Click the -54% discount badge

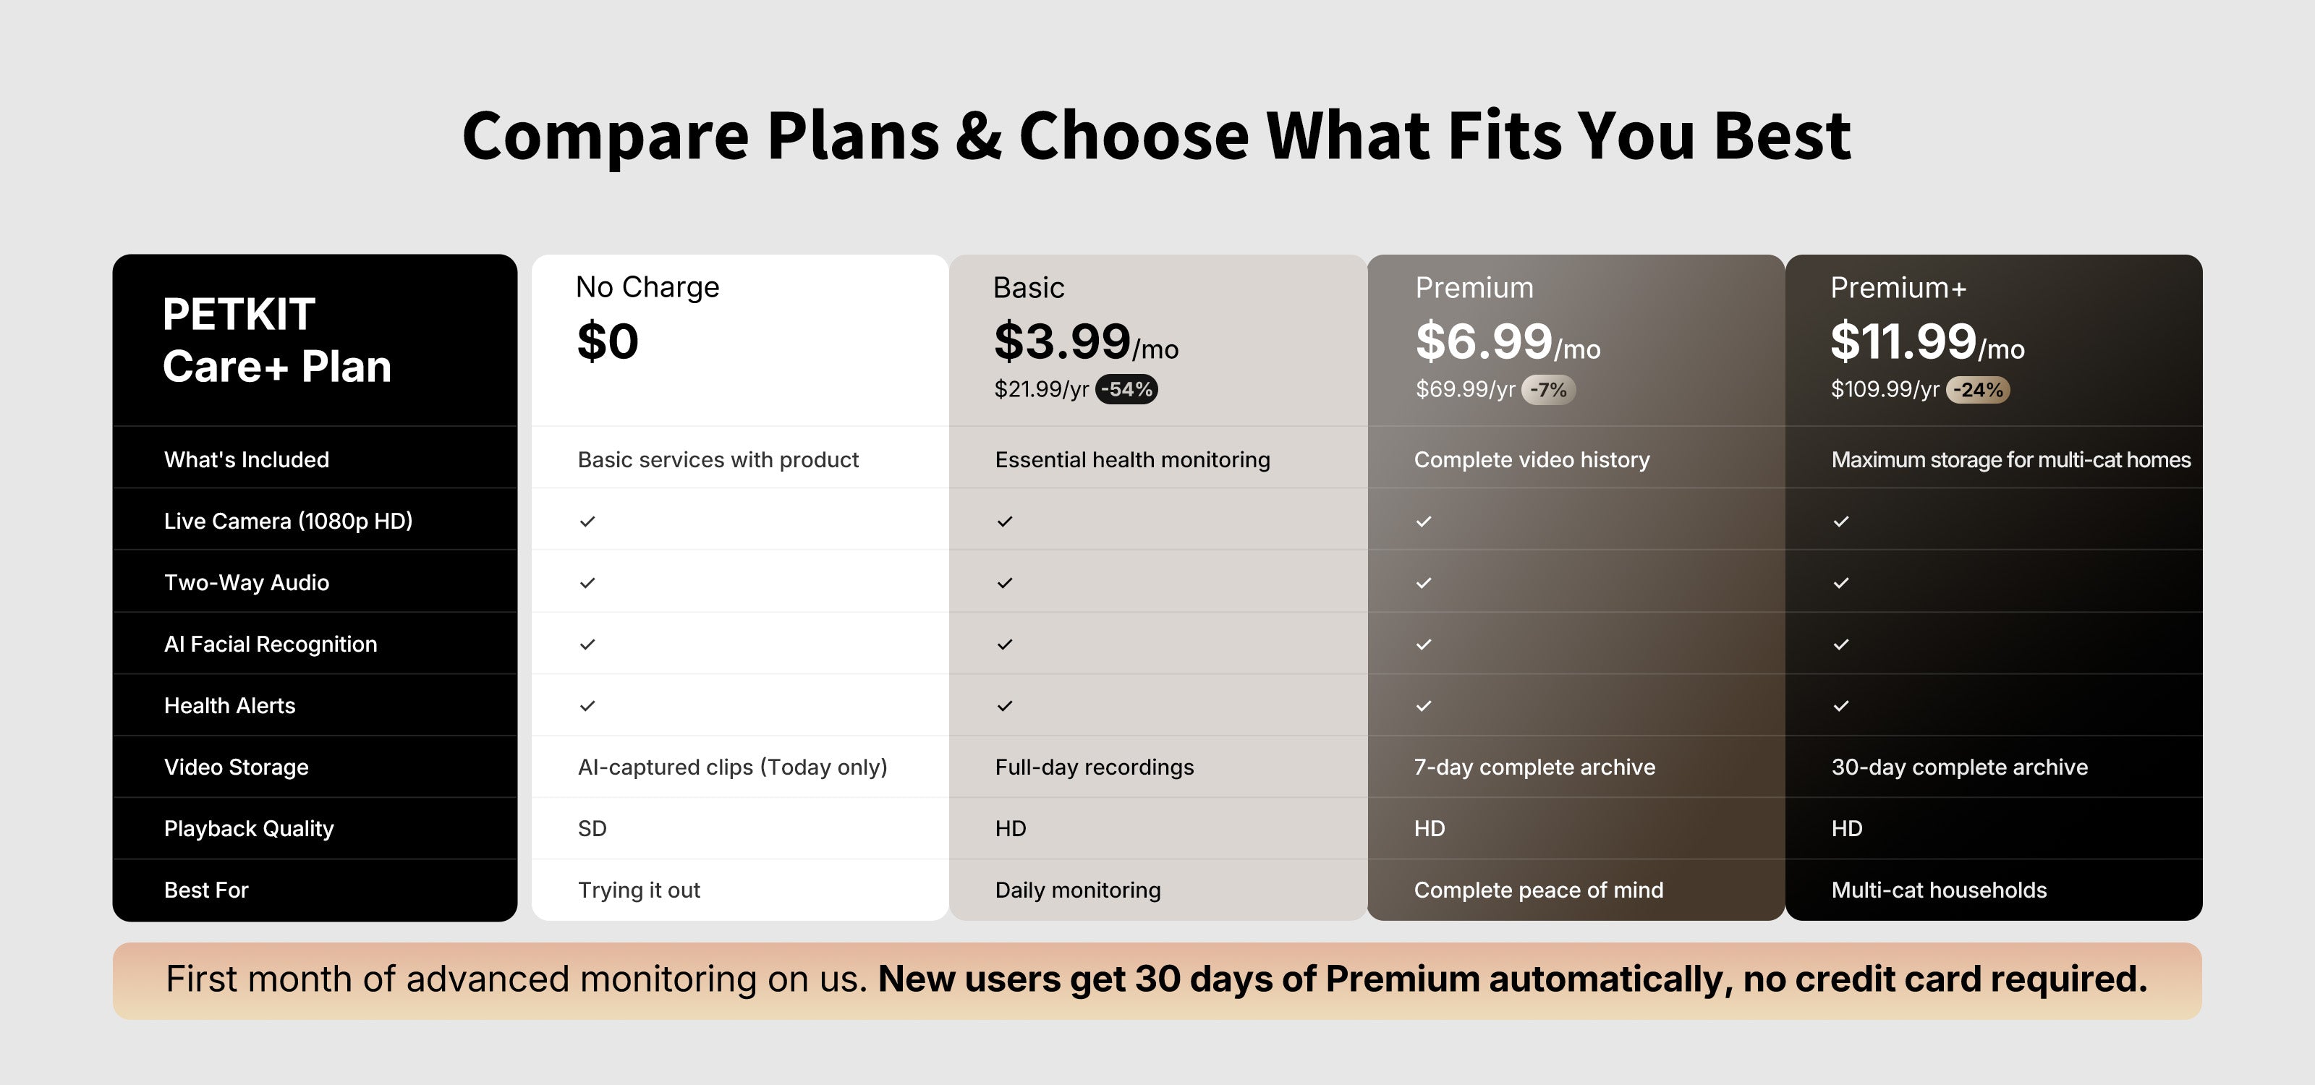(1126, 389)
